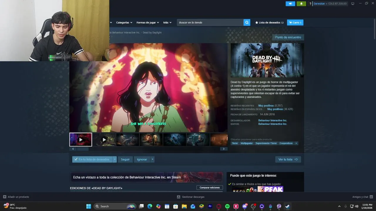Show hidden system tray icons chevron
Viewport: 376px width, 211px height.
click(339, 206)
